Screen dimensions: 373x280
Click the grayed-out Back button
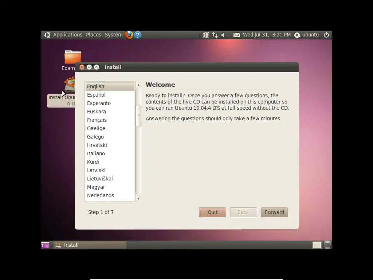[x=243, y=212]
